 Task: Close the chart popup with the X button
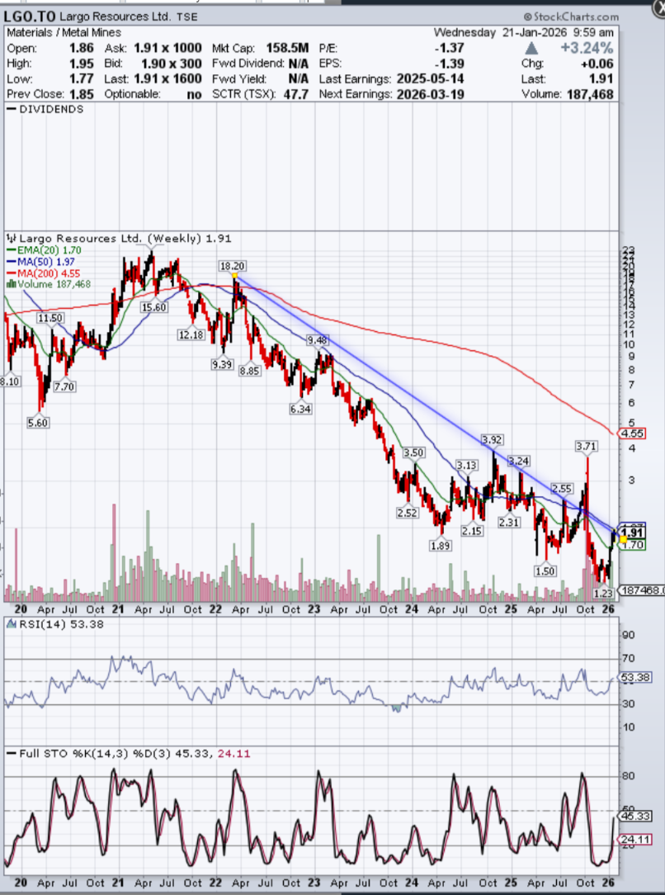[660, 7]
